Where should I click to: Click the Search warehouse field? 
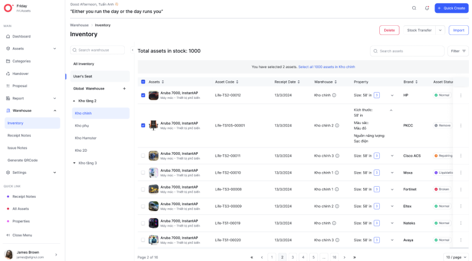(97, 50)
